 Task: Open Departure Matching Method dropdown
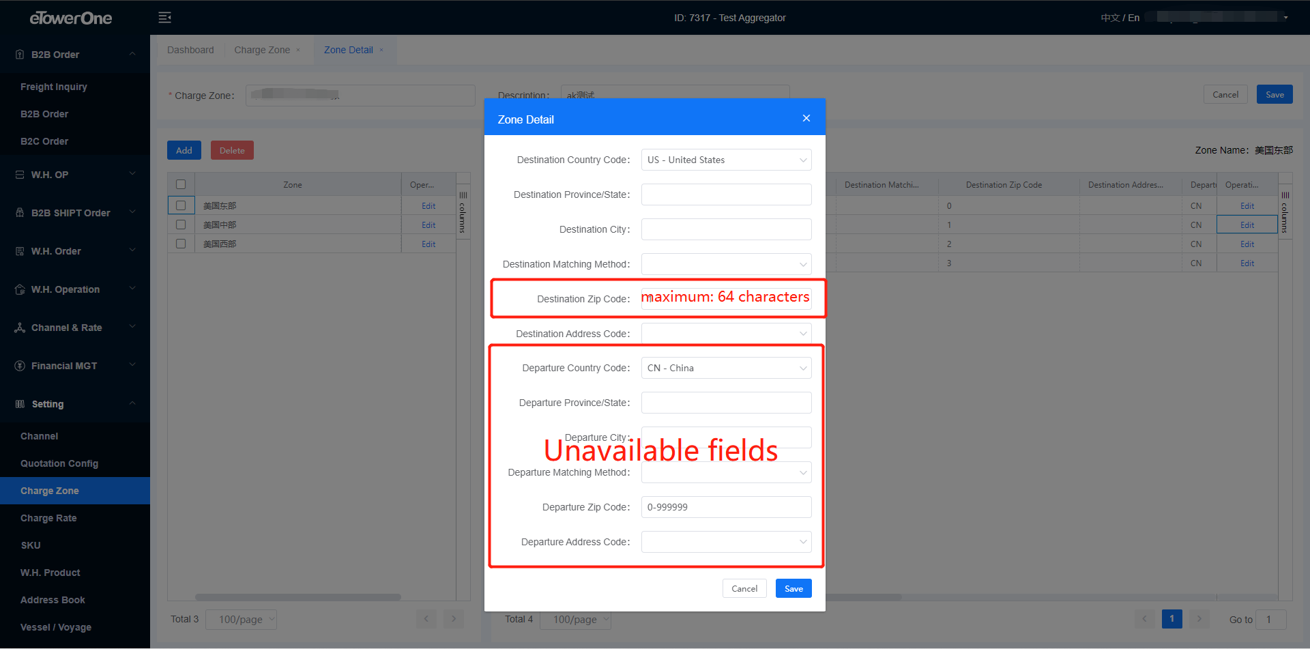[727, 472]
